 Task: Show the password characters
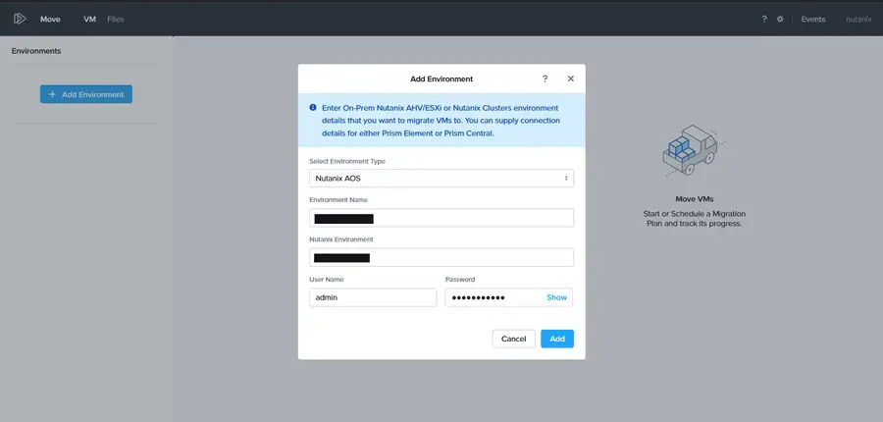coord(556,297)
